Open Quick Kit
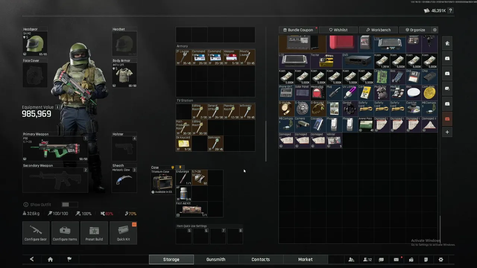Screen dimensions: 477x268 [123, 233]
